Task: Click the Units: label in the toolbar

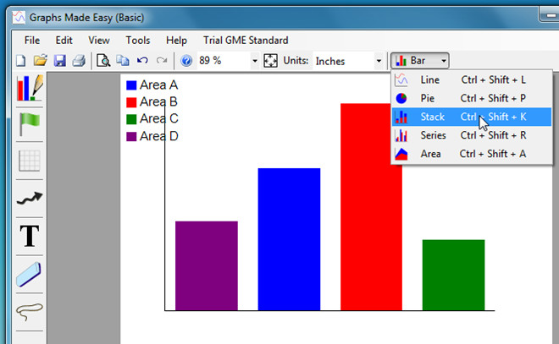Action: pos(296,61)
